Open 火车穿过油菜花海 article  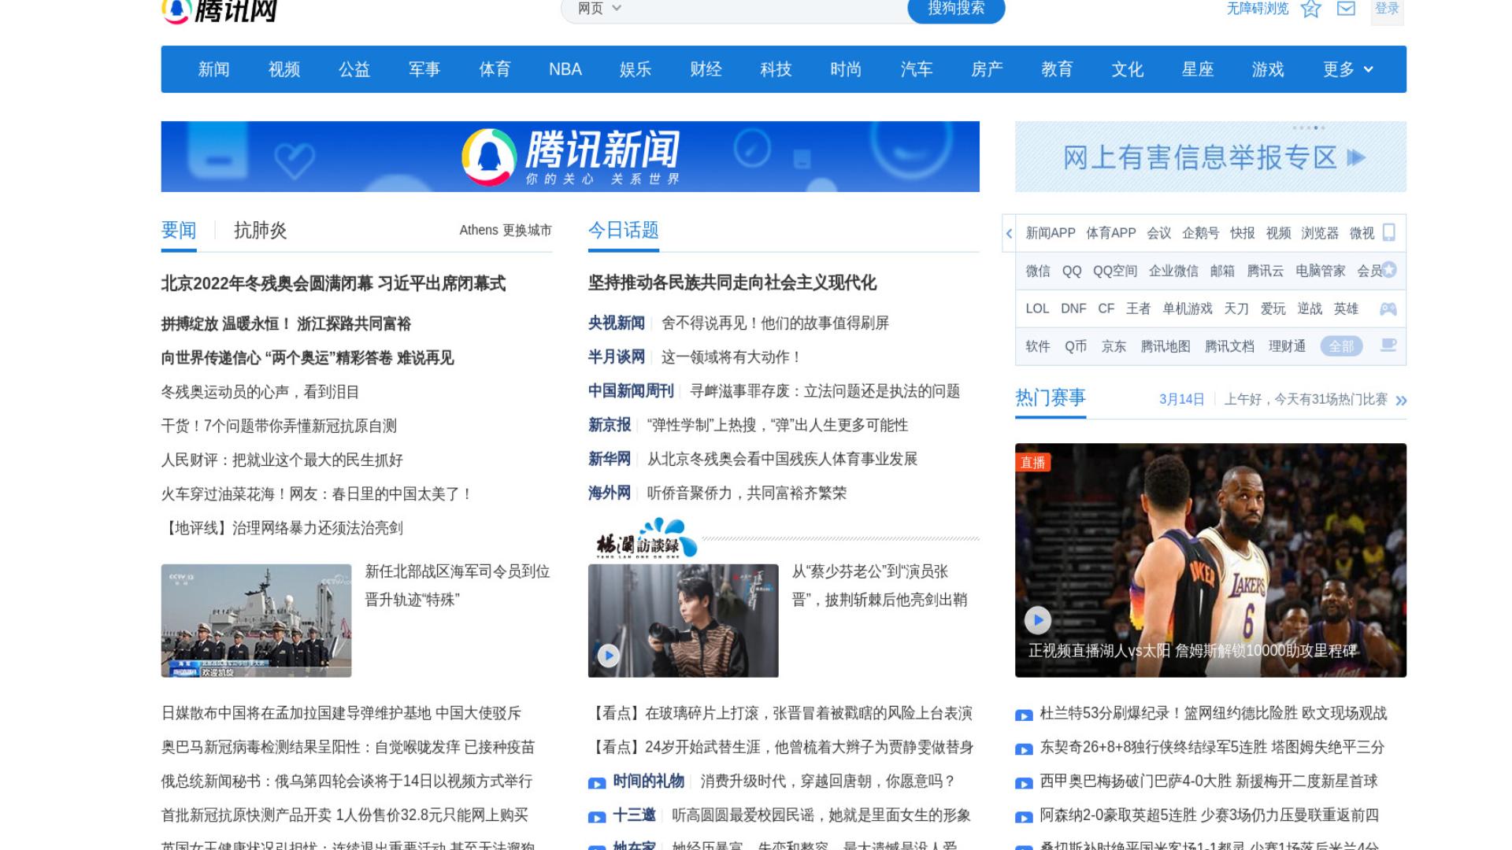[x=317, y=494]
